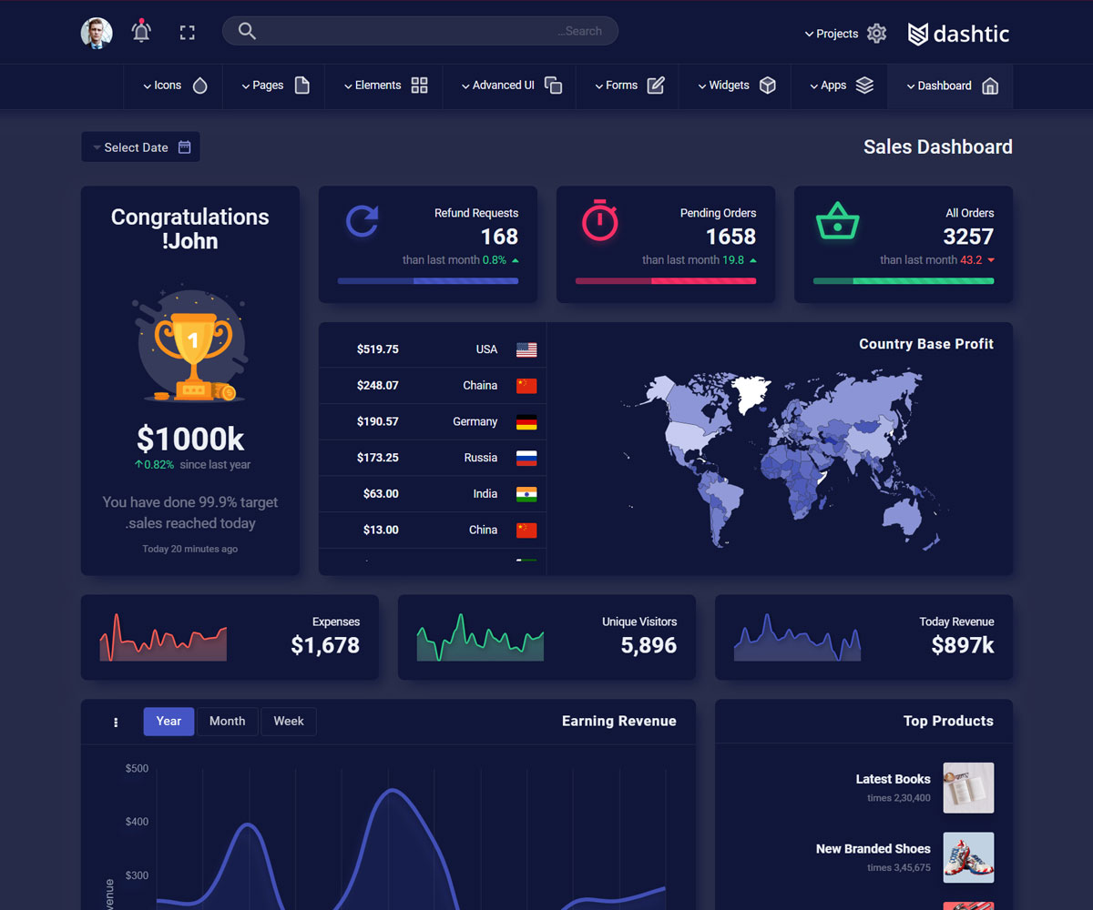The height and width of the screenshot is (910, 1093).
Task: Click the world map
Action: tap(783, 458)
